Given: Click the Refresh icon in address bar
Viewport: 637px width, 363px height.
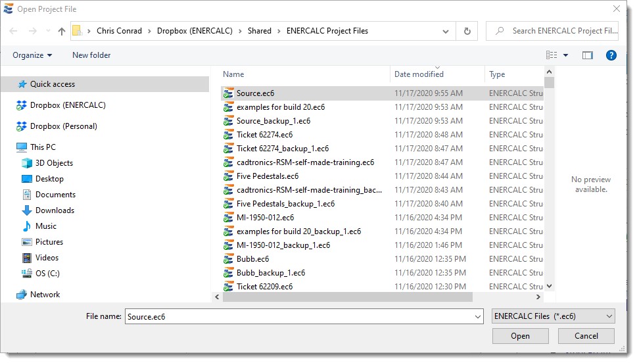Looking at the screenshot, I should (467, 31).
